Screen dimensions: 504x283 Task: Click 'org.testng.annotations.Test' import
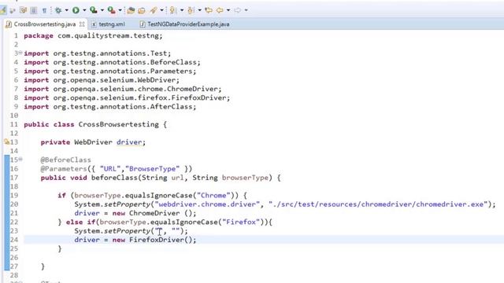pos(110,53)
